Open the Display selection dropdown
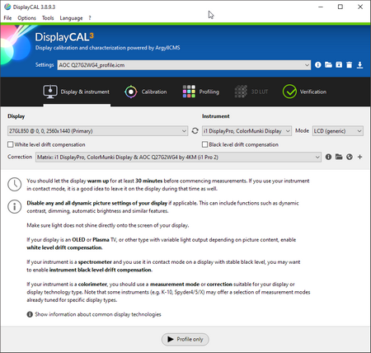Viewport: 371px width, 353px height. point(97,131)
